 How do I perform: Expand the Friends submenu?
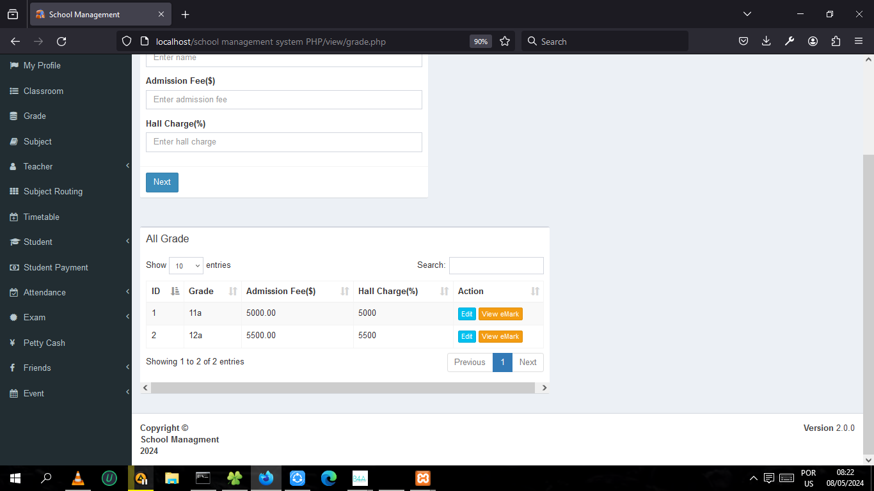(x=65, y=368)
